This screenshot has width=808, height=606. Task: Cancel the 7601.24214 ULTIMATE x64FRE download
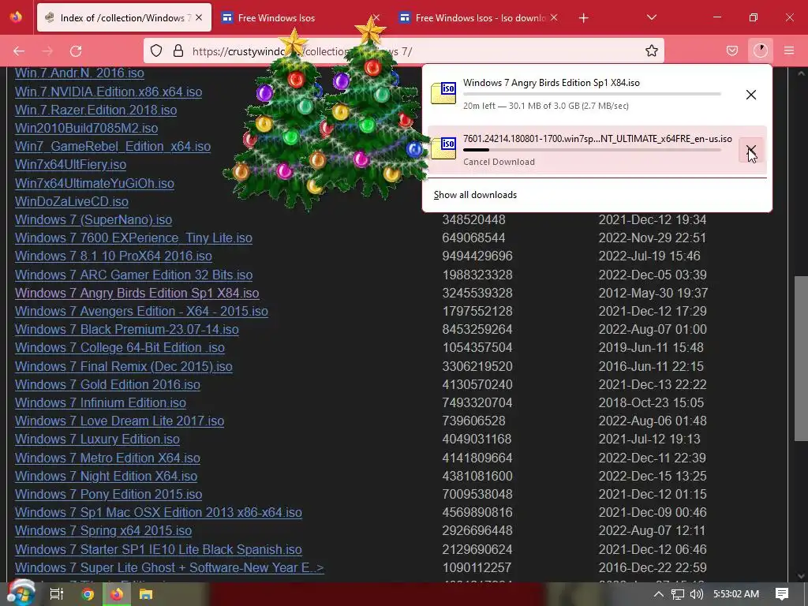pos(751,150)
